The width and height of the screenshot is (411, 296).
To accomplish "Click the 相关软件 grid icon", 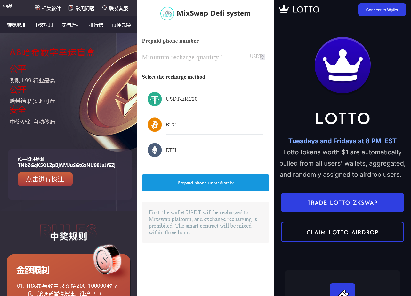I will coord(37,8).
